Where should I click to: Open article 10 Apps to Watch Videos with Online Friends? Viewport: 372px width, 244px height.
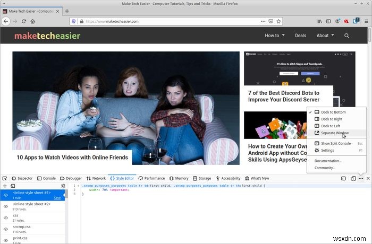(x=72, y=158)
